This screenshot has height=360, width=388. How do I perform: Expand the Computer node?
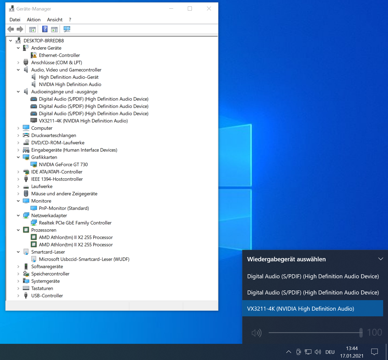(x=18, y=128)
